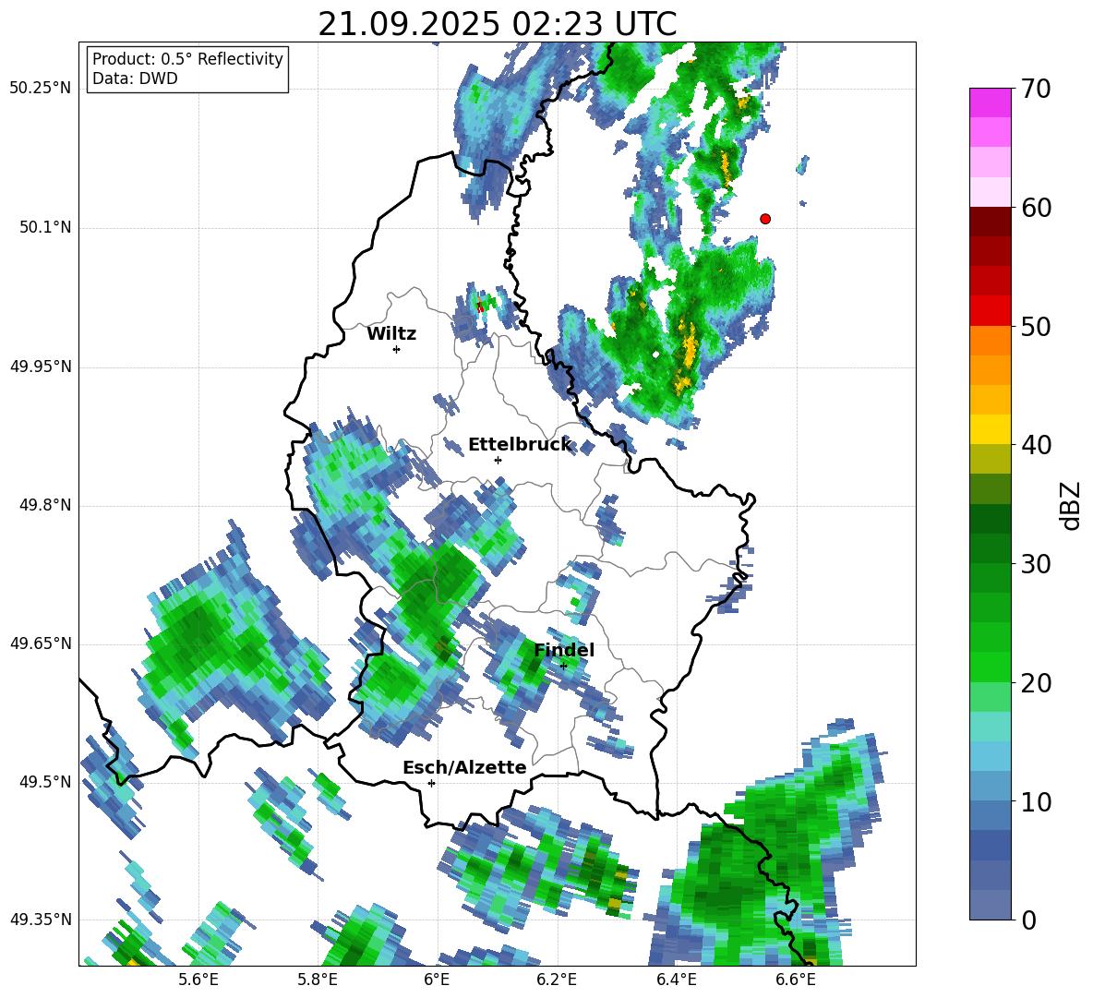Click the Findel city label
The width and height of the screenshot is (1093, 998).
(x=564, y=650)
